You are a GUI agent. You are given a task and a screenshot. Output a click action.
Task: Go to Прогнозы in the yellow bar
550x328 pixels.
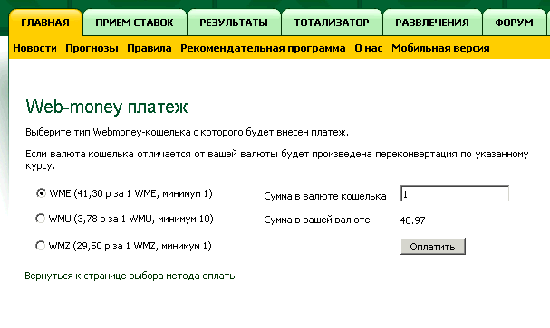(x=92, y=48)
